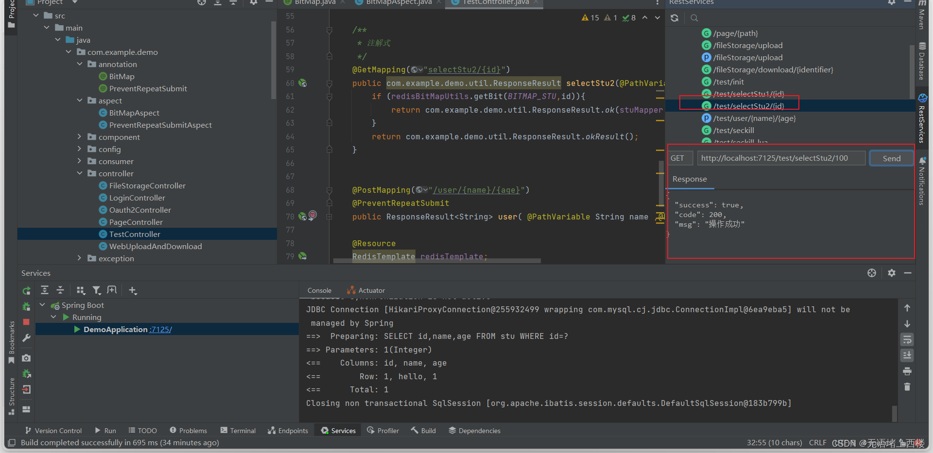Screen dimensions: 933x453
Task: Print the console output
Action: [907, 371]
